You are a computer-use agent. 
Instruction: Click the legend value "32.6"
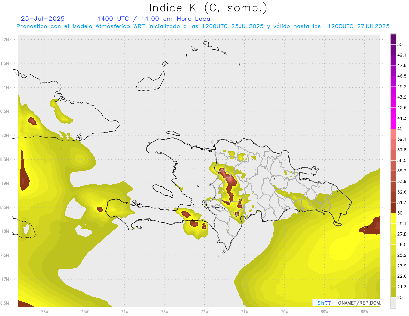click(x=402, y=192)
